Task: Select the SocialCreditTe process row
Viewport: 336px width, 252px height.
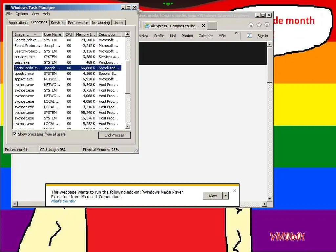Action: tap(68, 68)
